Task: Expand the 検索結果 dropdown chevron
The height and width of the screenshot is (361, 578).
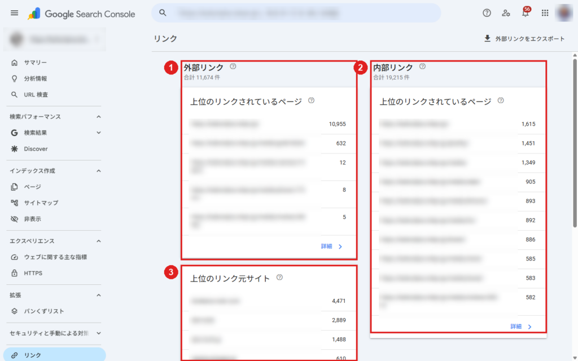Action: point(98,133)
